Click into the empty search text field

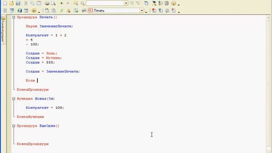[x=105, y=3]
